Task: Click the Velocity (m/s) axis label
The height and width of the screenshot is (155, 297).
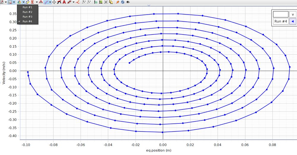Action: (4, 73)
